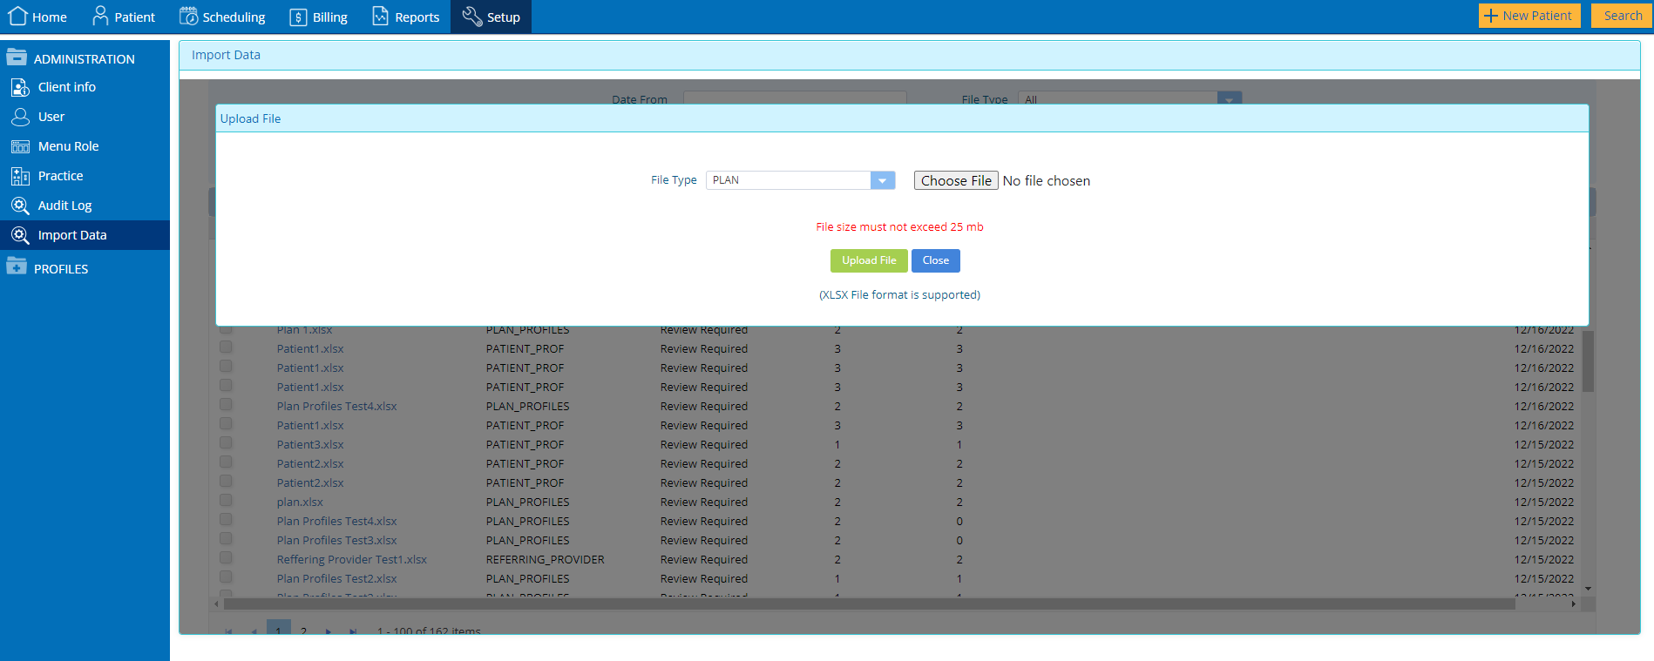1654x661 pixels.
Task: Click the New Patient button
Action: [1529, 16]
